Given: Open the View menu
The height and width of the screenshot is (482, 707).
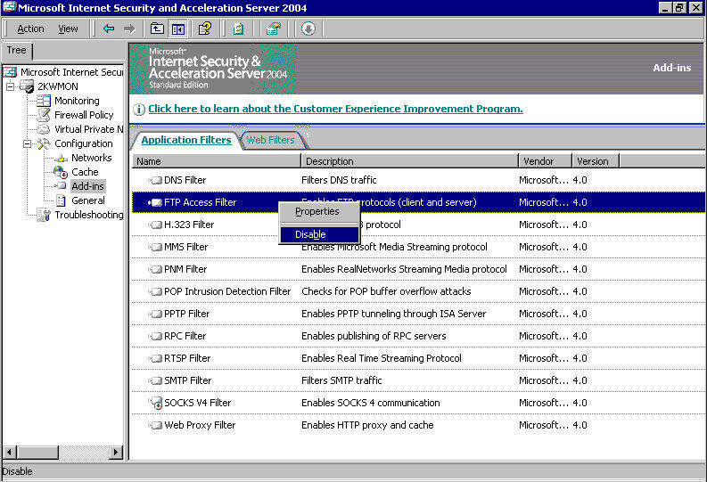Looking at the screenshot, I should pos(68,29).
